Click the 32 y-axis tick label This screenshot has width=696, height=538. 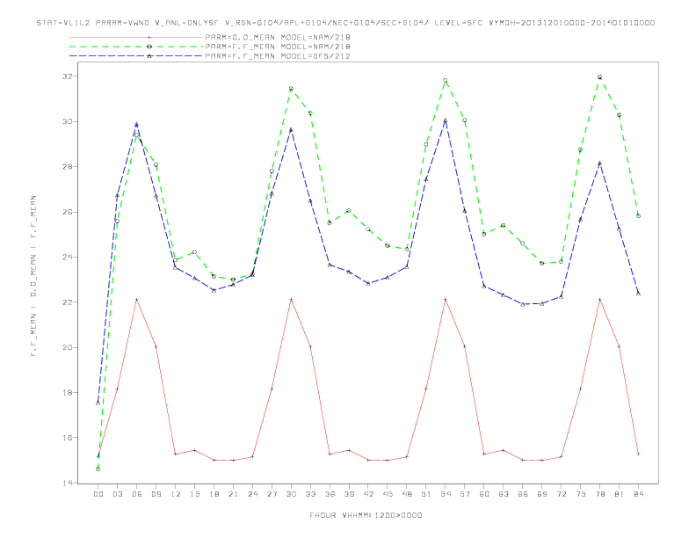tap(67, 76)
